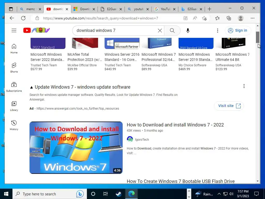Open Edge Settings and more menu
Image resolution: width=265 pixels, height=199 pixels.
click(252, 18)
